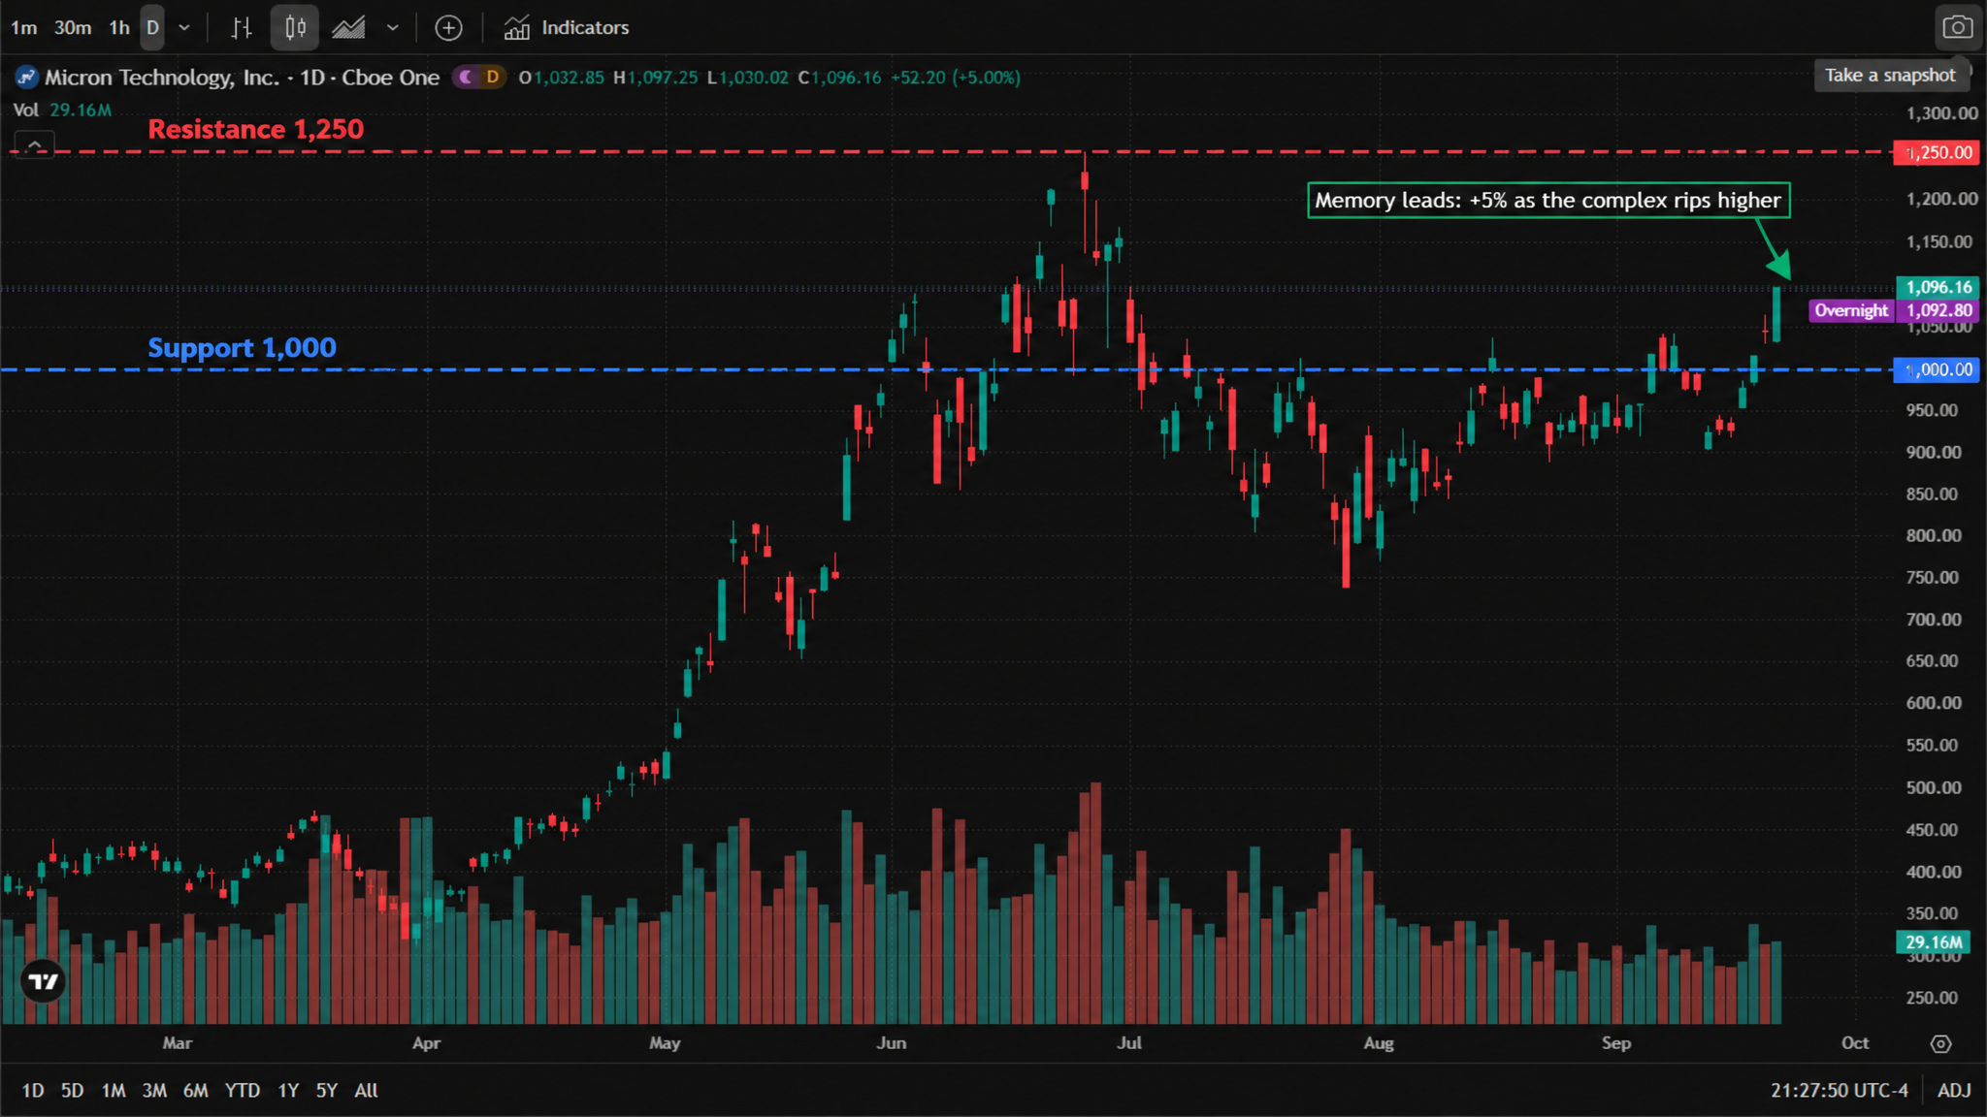Screen dimensions: 1987x1117
Task: Set range to 6M
Action: pos(196,1091)
